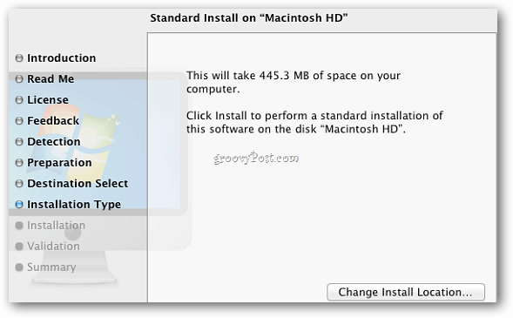Click the grey Installation step bullet

point(19,226)
